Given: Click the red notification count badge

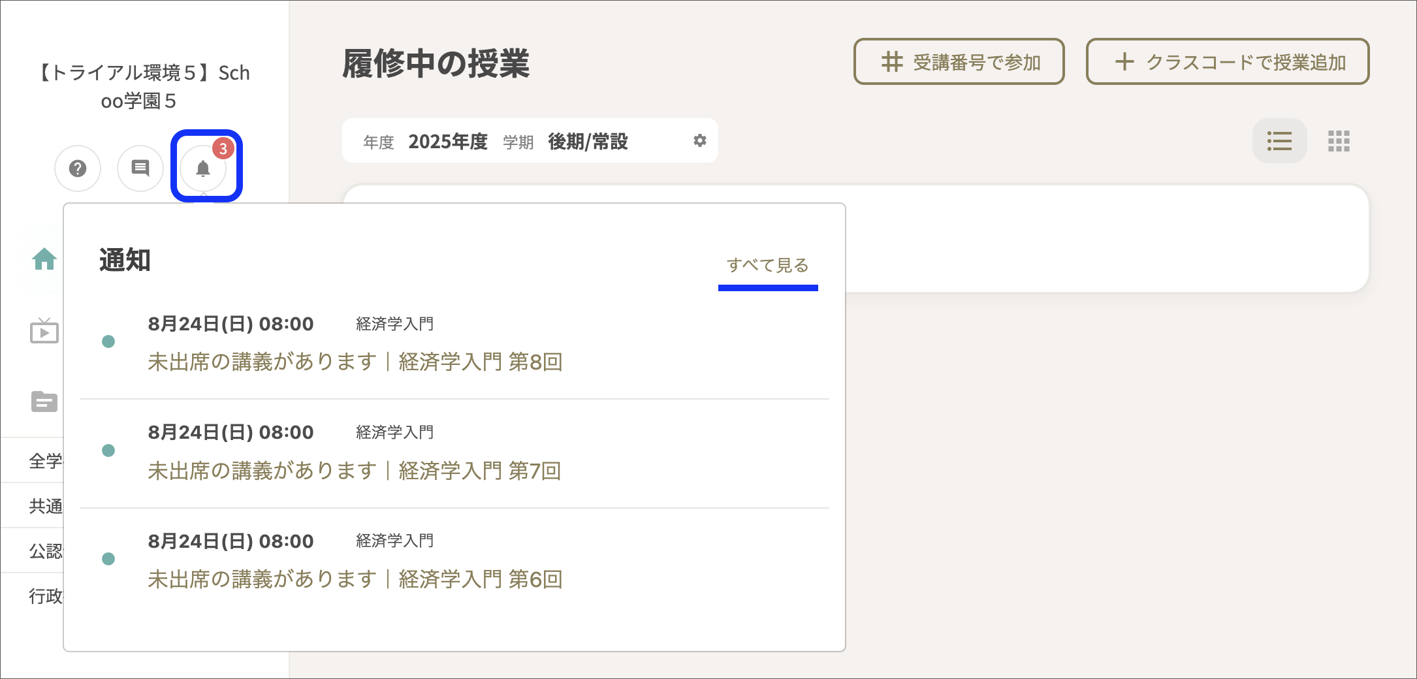Looking at the screenshot, I should tap(223, 149).
